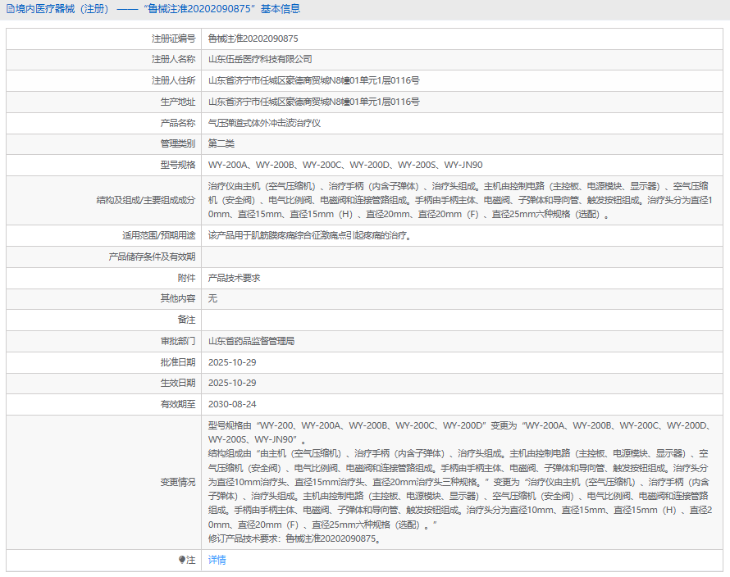
Task: Click the label 变更情况
Action: [x=178, y=482]
